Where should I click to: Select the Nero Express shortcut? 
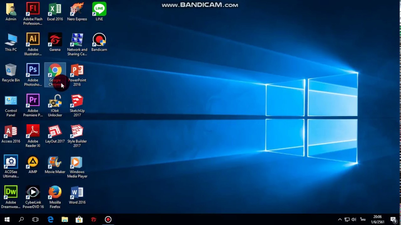click(x=77, y=12)
